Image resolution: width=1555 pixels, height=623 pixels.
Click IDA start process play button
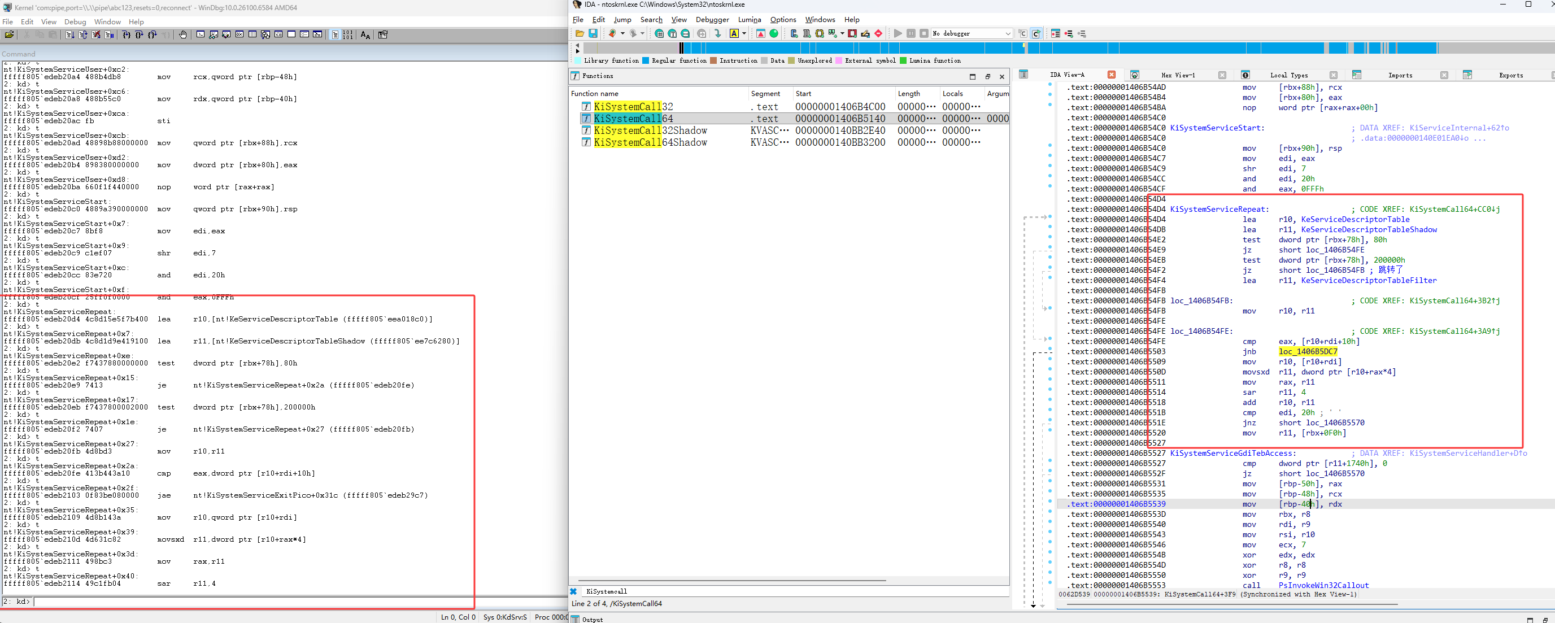pos(898,33)
